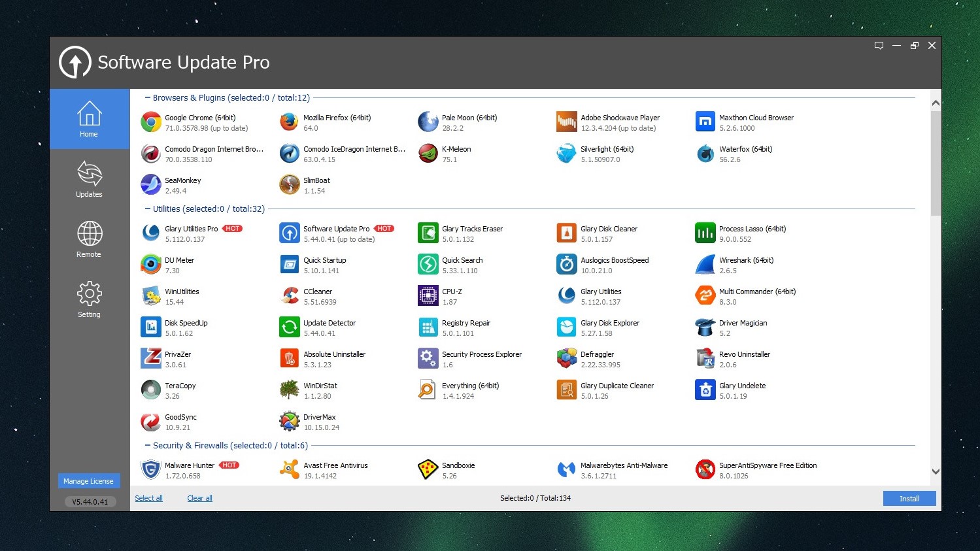Click the Malware Hunter icon
The image size is (980, 551).
151,470
